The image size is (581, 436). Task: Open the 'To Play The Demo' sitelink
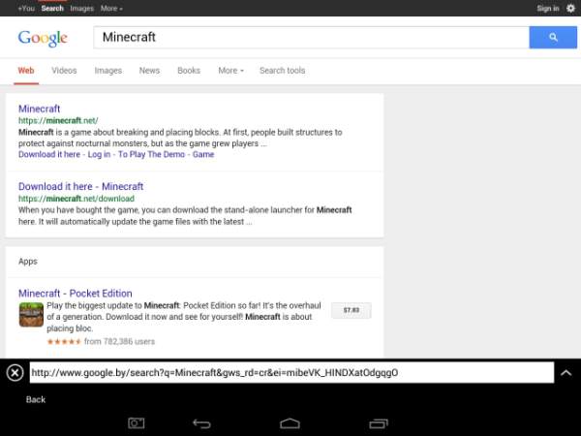click(x=151, y=154)
